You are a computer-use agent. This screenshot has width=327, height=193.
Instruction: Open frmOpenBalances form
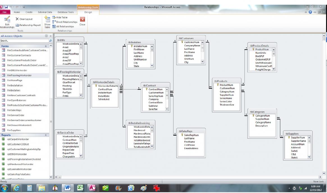[x=17, y=100]
